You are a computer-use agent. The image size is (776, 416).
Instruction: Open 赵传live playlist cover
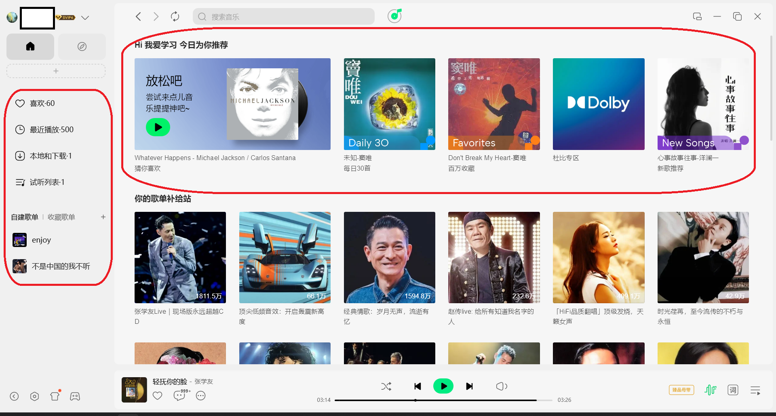(494, 258)
